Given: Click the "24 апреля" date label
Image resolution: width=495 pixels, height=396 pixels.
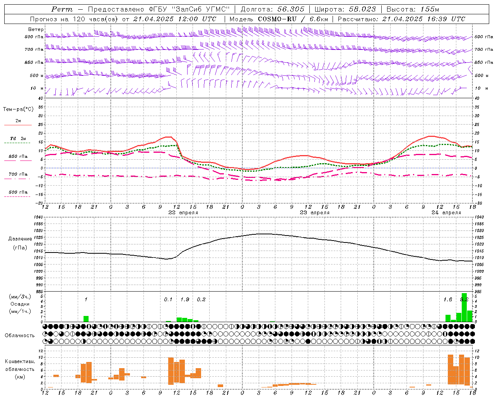Looking at the screenshot, I should pyautogui.click(x=446, y=213).
